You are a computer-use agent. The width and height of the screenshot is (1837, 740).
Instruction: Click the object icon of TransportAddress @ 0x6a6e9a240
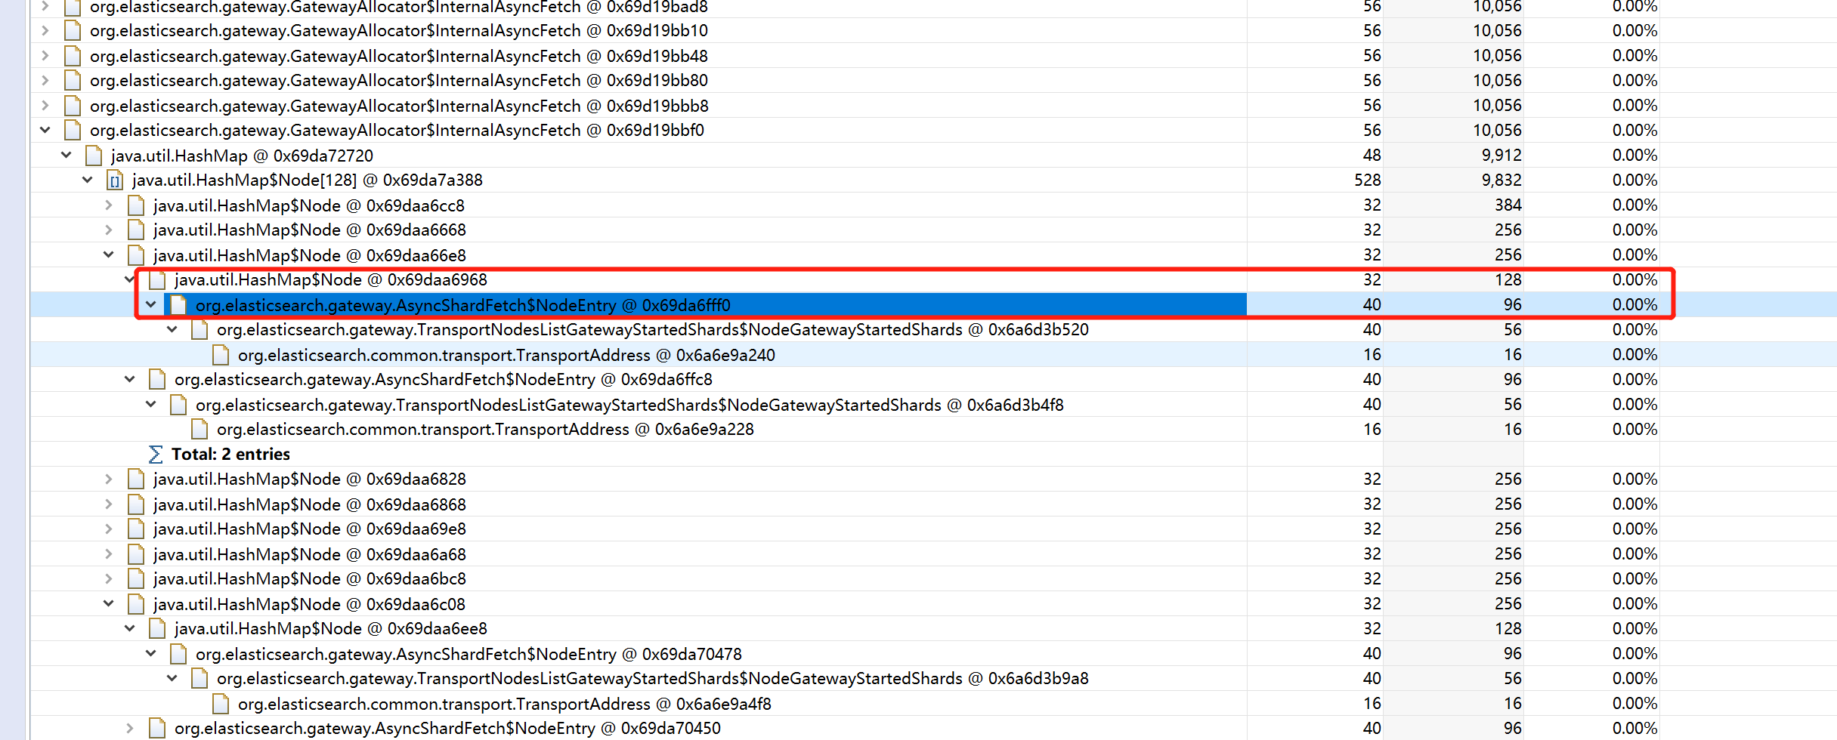[221, 355]
